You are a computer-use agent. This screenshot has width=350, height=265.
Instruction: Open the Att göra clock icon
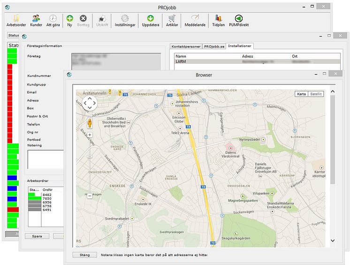click(53, 21)
